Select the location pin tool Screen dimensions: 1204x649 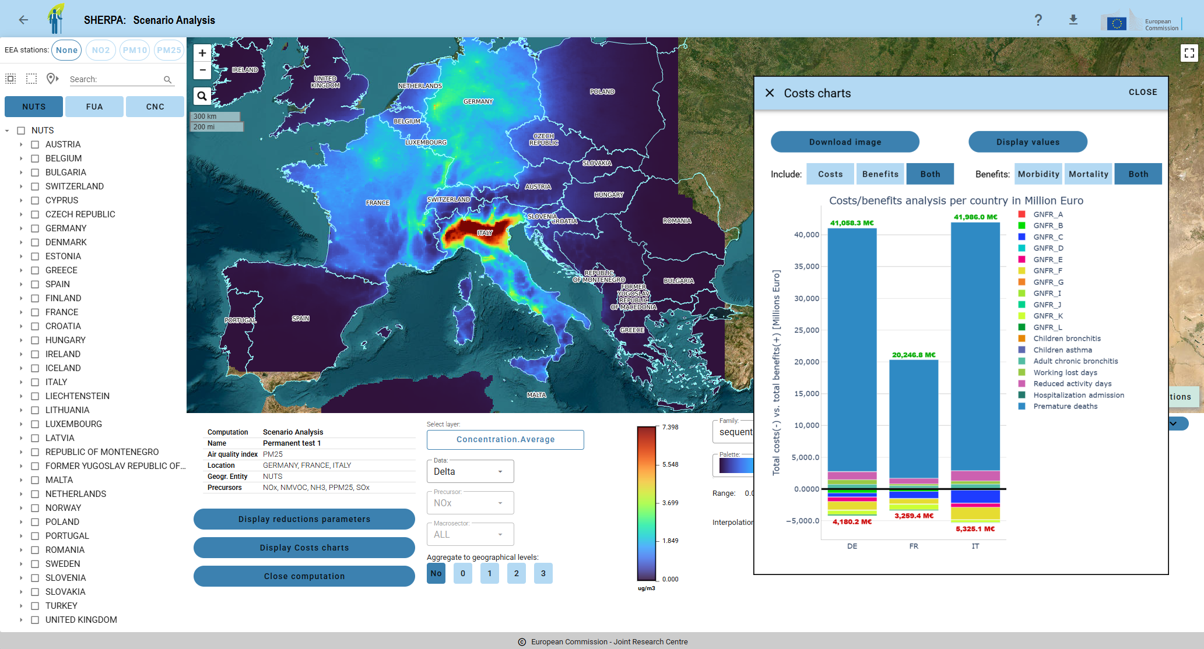click(x=52, y=79)
